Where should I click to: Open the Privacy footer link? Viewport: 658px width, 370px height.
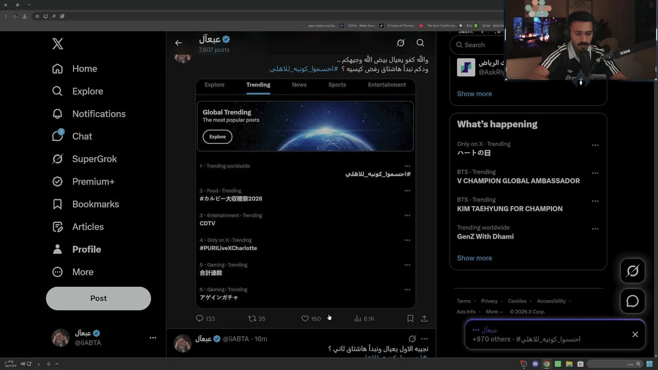489,301
